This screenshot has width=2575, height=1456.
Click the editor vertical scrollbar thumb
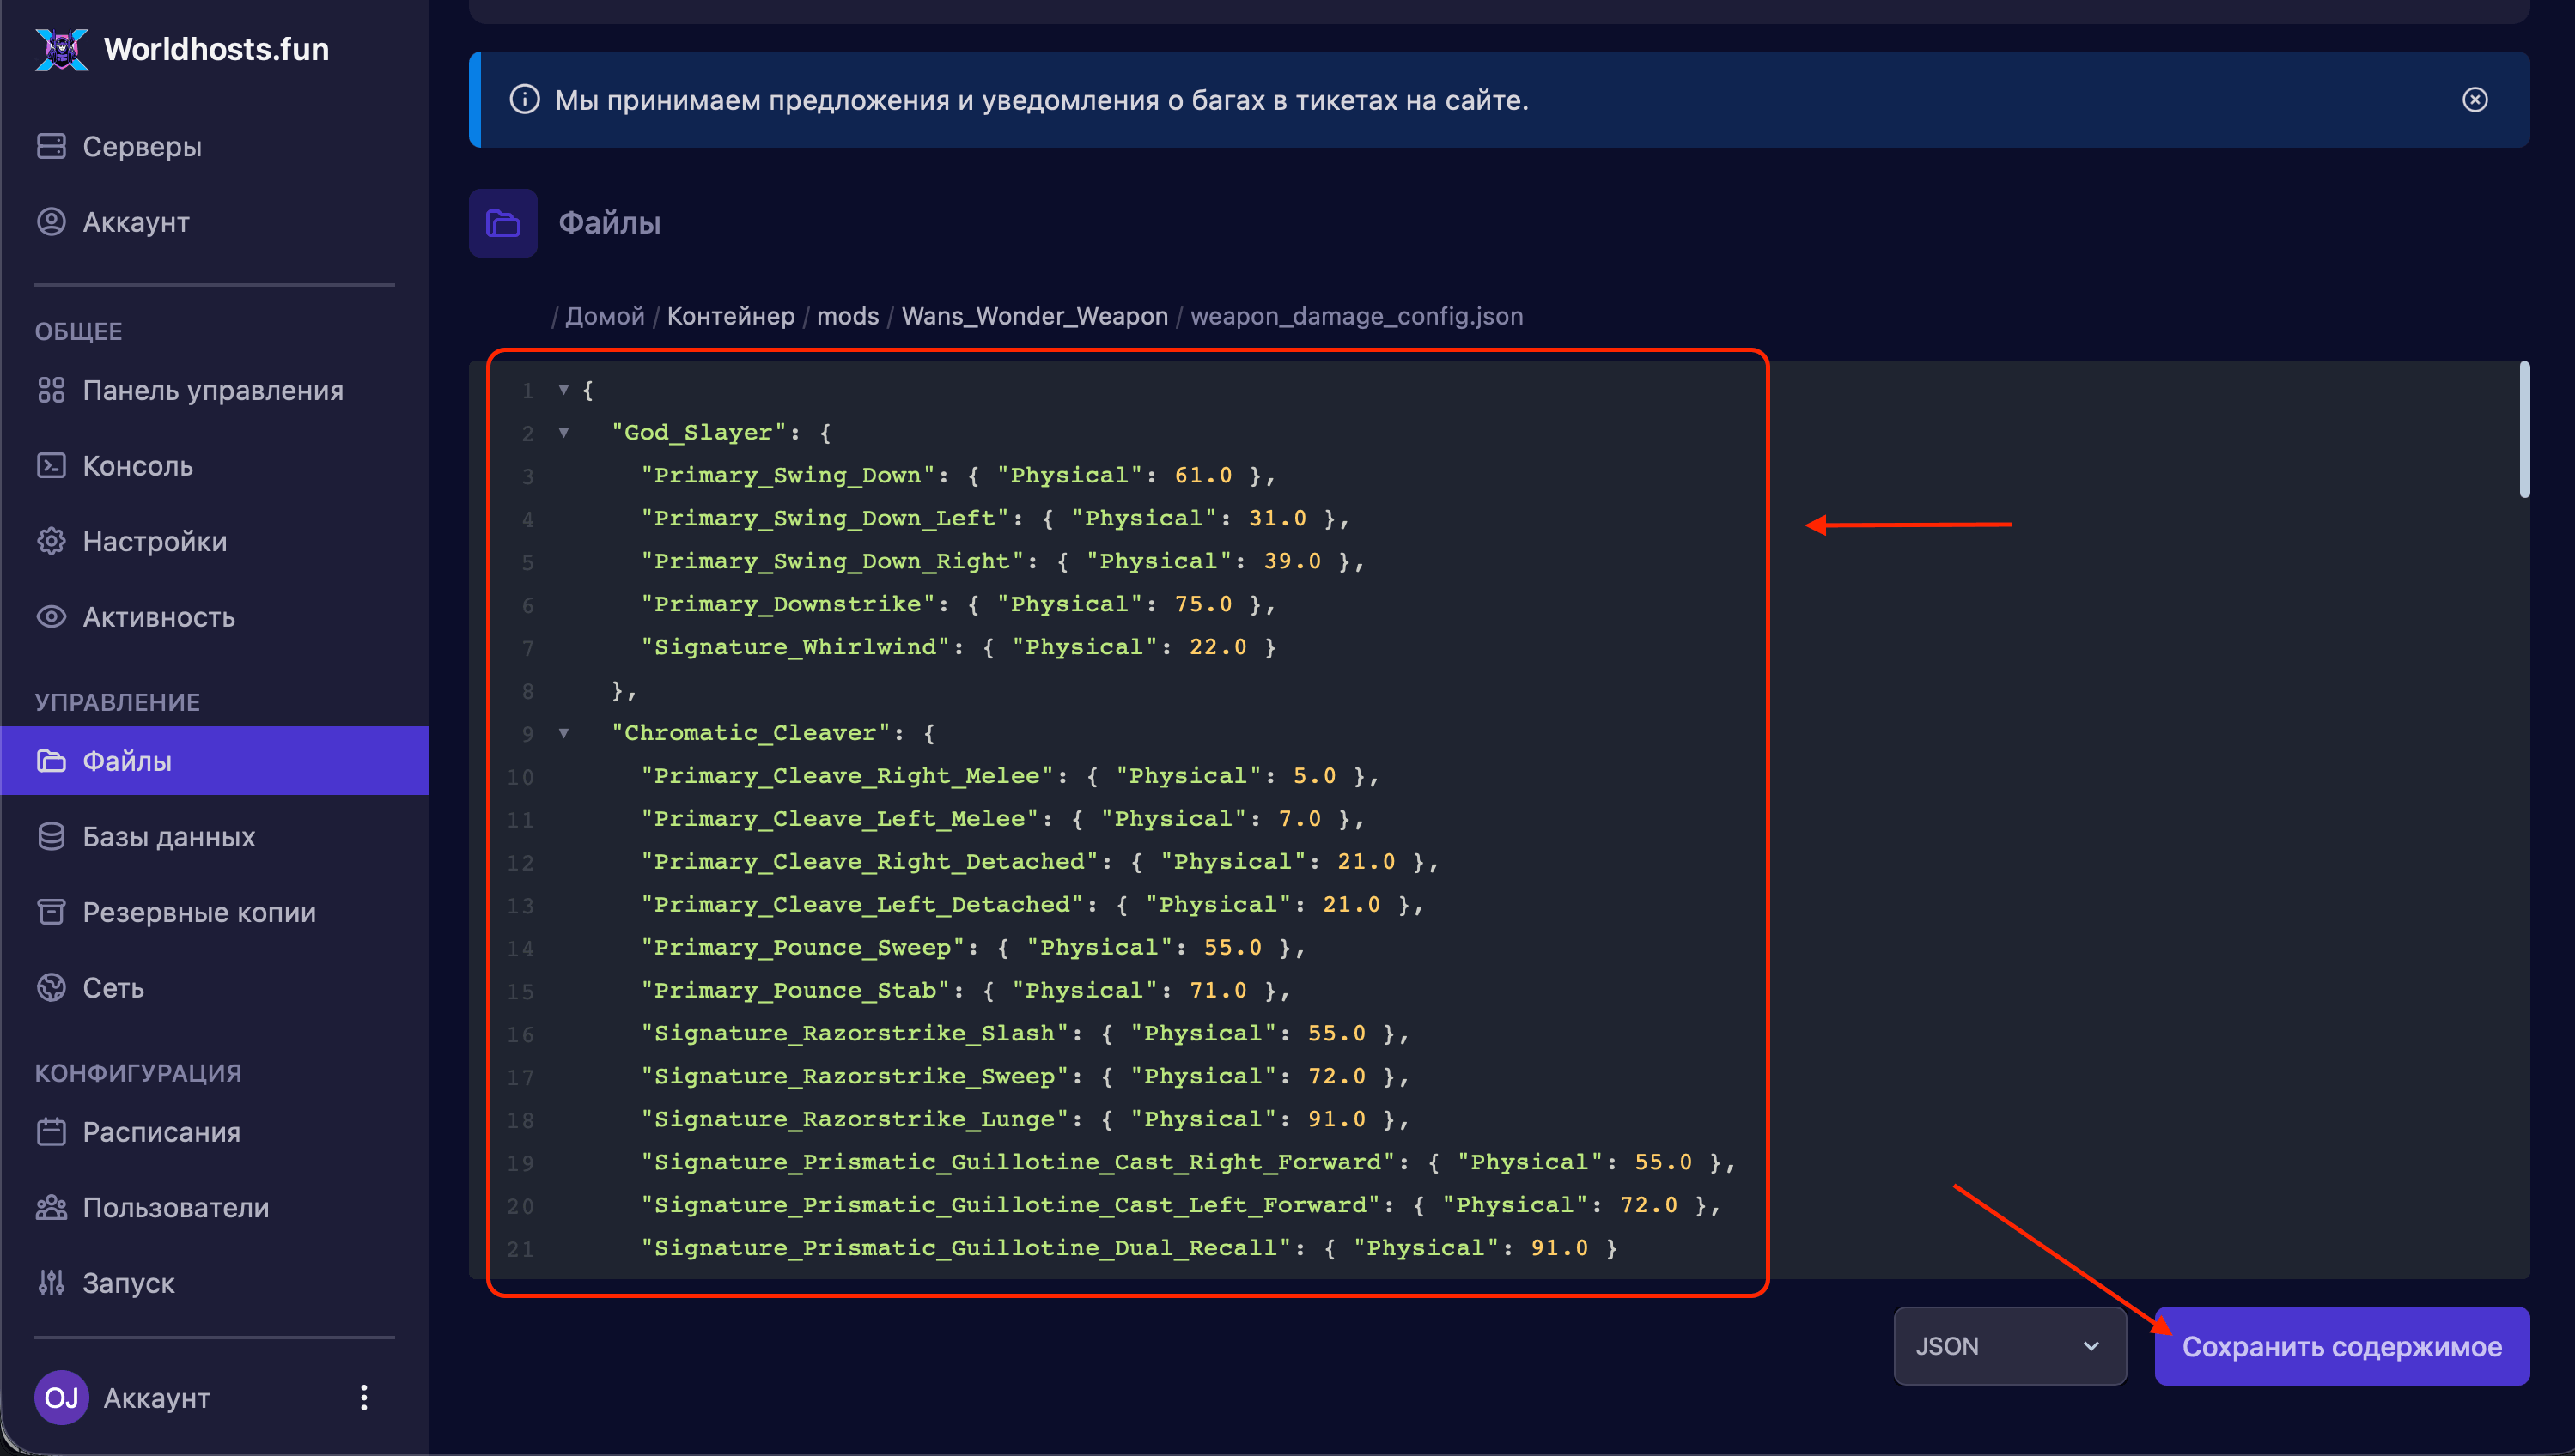pos(2524,430)
